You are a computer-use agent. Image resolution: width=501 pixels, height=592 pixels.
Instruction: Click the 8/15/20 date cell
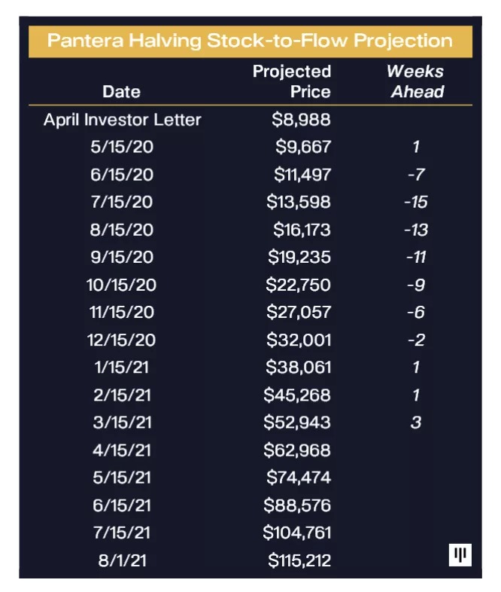pyautogui.click(x=122, y=230)
